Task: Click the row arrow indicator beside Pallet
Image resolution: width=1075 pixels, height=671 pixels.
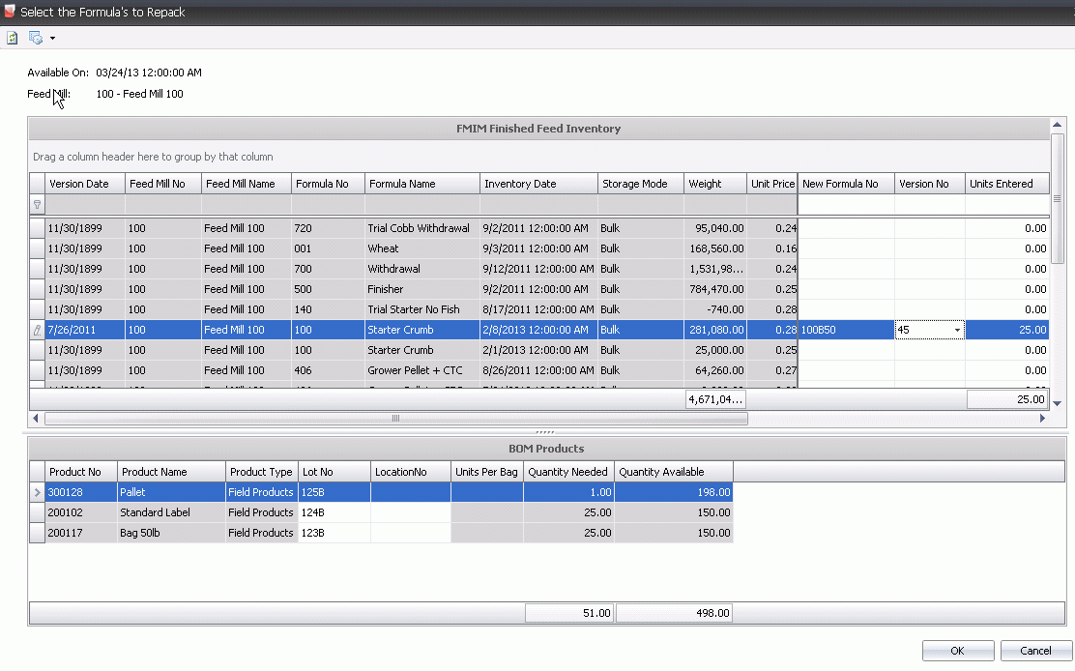Action: (x=38, y=493)
